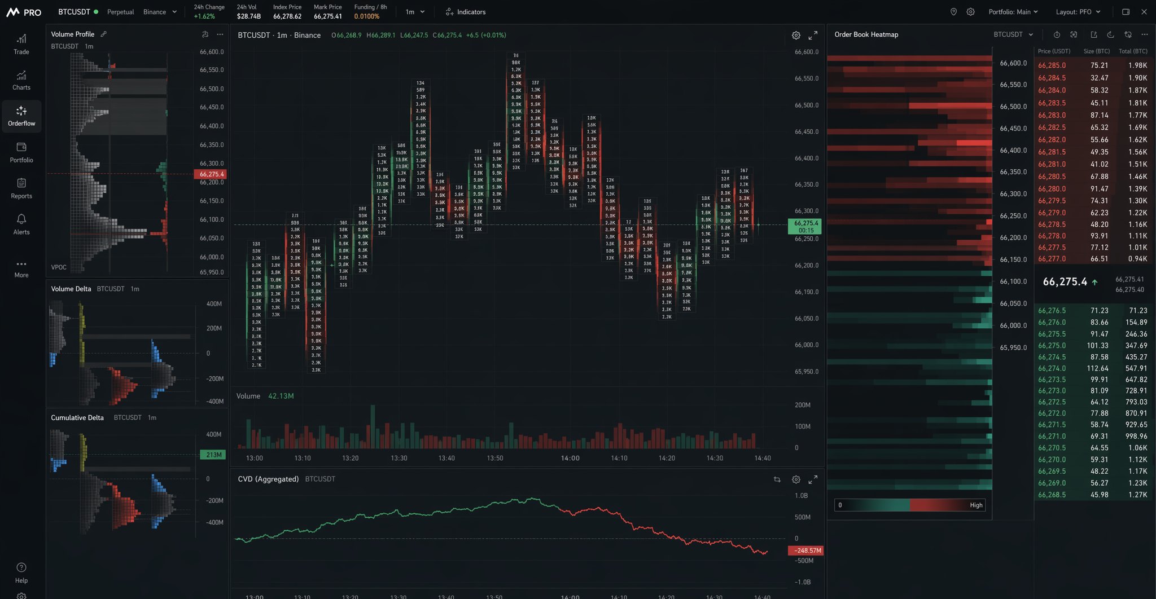Image resolution: width=1156 pixels, height=599 pixels.
Task: Click the link icon beside Volume Profile
Action: (x=104, y=34)
